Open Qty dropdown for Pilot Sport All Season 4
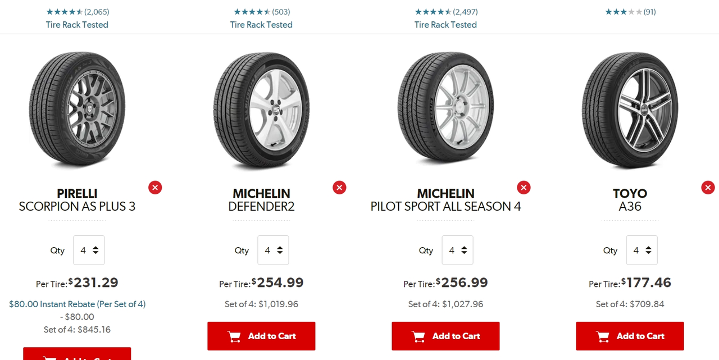719x360 pixels. (x=457, y=250)
